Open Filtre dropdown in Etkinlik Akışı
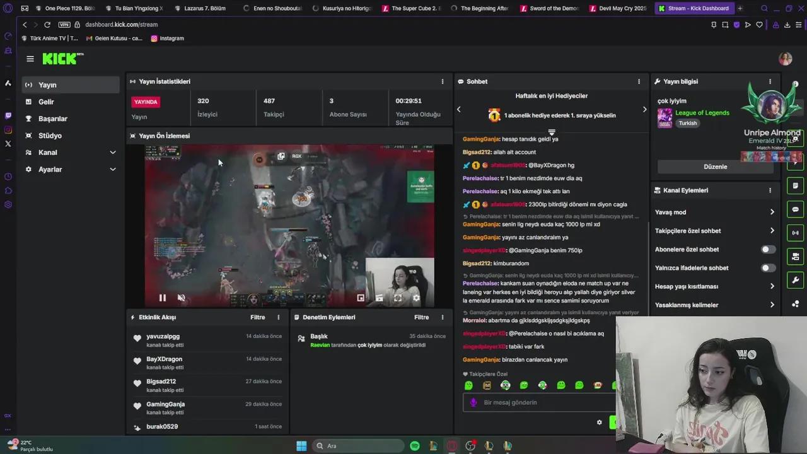The image size is (807, 454). 257,317
